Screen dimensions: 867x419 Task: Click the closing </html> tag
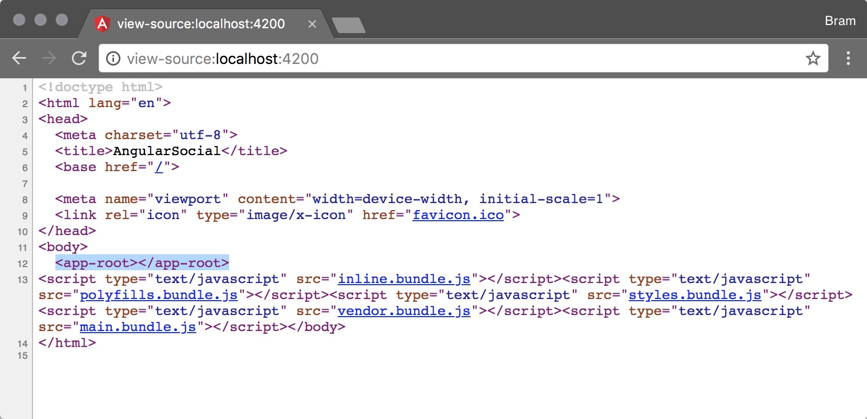tap(67, 343)
